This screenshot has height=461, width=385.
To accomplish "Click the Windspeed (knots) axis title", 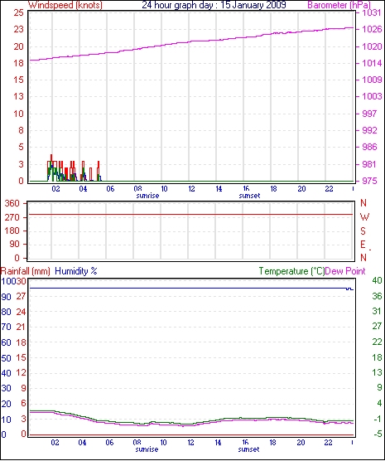I will [65, 5].
